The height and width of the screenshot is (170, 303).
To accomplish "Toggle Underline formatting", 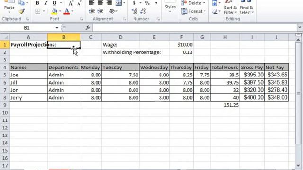I will click(55, 3).
